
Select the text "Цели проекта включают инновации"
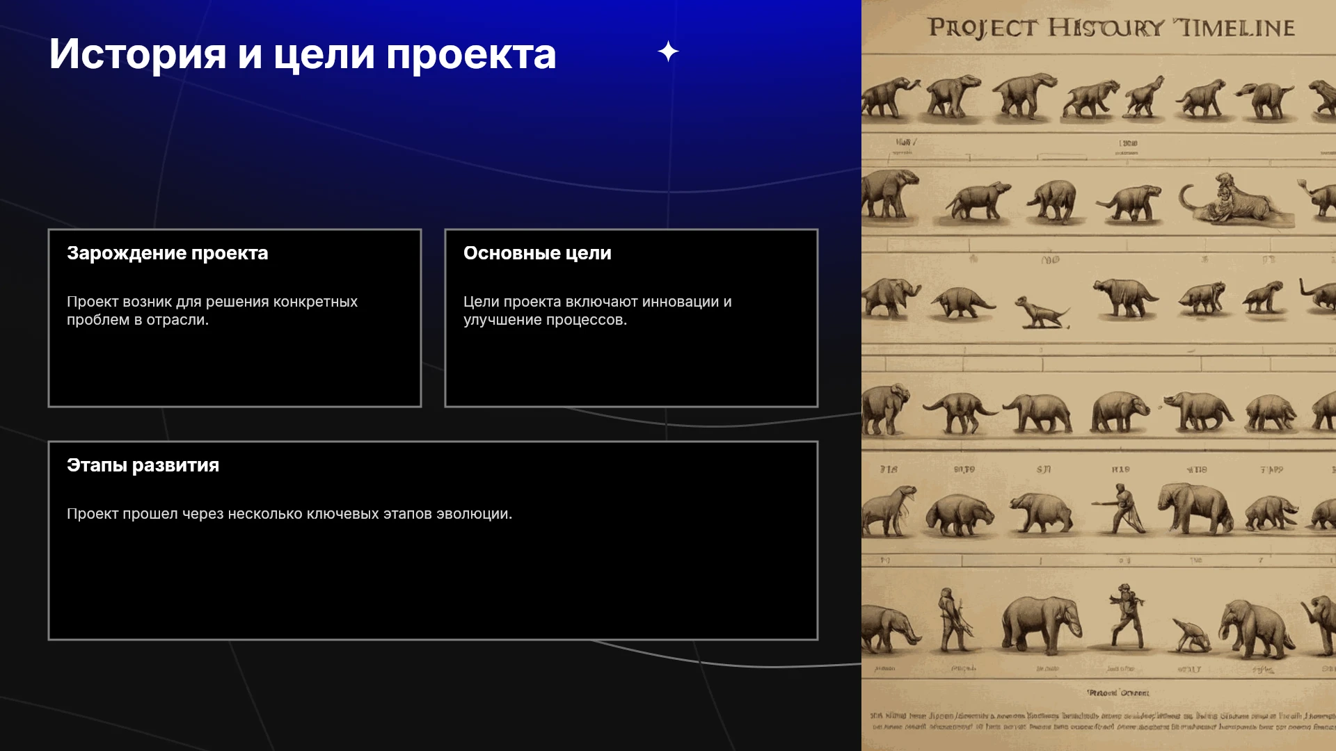591,302
